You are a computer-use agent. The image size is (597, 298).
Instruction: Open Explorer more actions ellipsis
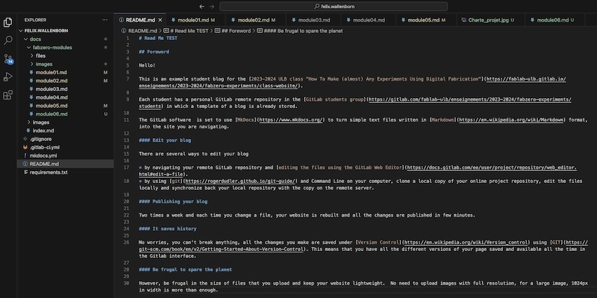tap(105, 20)
